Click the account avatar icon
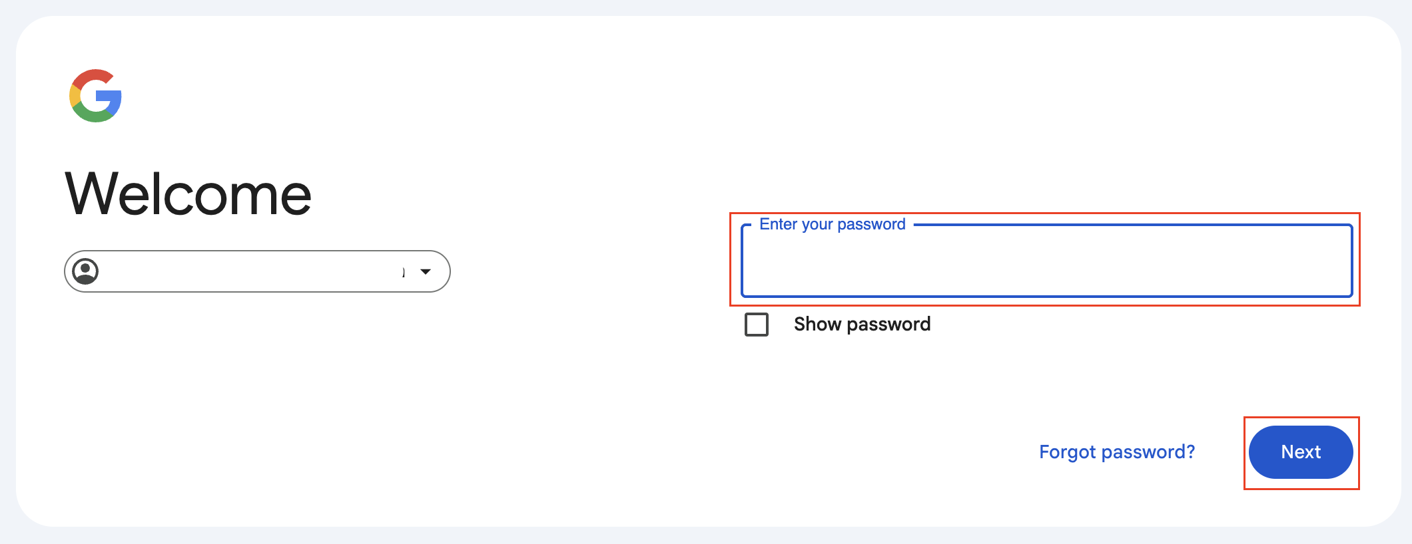 (86, 271)
